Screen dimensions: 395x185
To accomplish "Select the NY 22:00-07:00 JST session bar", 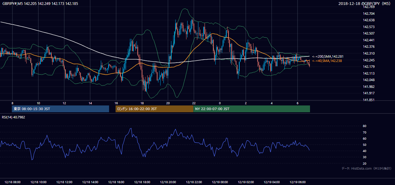I will 252,109.
